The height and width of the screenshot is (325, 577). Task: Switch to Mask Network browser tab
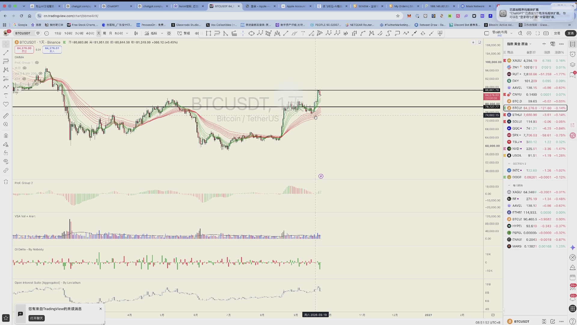pos(475,6)
